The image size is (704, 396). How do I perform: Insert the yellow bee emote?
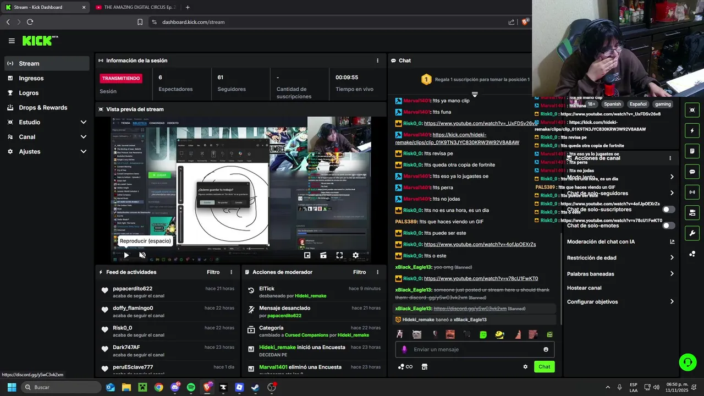[x=499, y=334]
